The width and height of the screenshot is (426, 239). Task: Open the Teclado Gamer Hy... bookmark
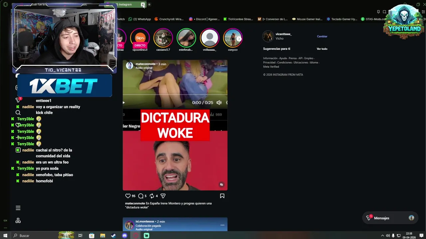(342, 19)
